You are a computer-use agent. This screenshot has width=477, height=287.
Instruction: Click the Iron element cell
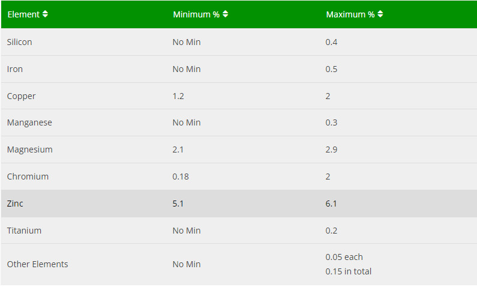pyautogui.click(x=15, y=69)
